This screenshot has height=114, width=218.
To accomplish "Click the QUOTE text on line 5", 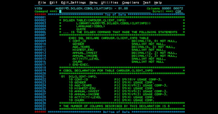I will pyautogui.click(x=81, y=29).
